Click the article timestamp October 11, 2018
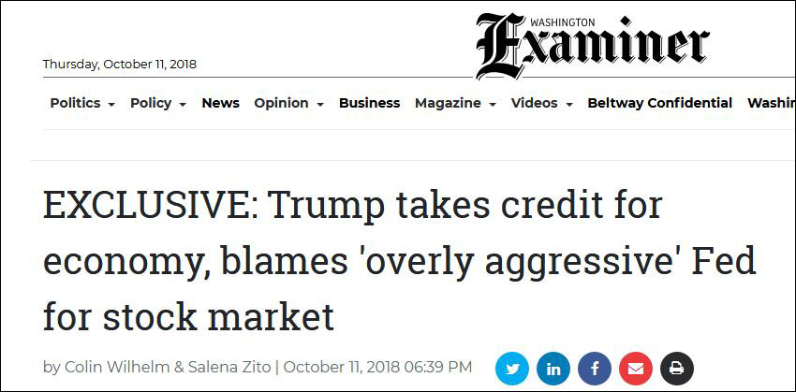The image size is (796, 392). coord(377,368)
